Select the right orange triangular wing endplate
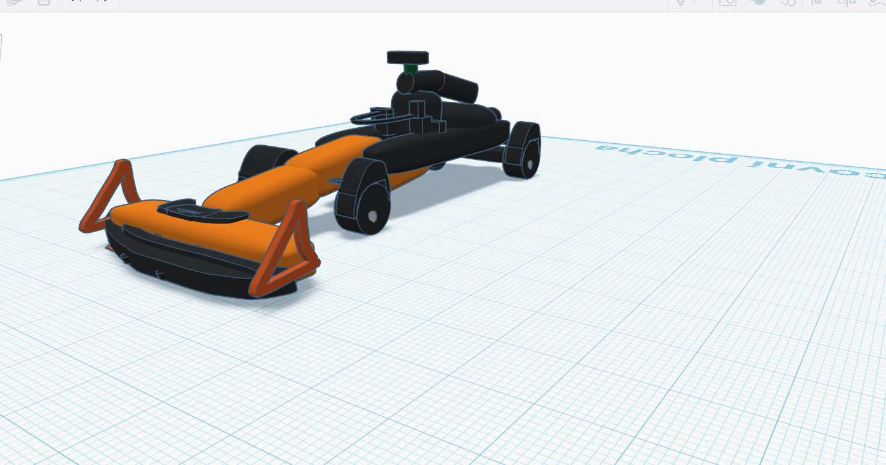This screenshot has width=886, height=465. pos(285,249)
